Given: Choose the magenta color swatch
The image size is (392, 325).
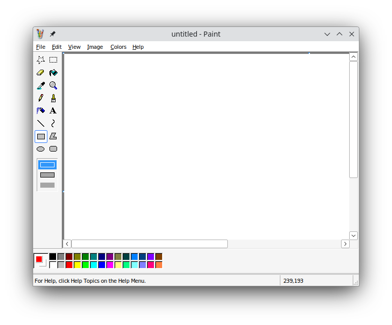Looking at the screenshot, I should click(x=110, y=264).
